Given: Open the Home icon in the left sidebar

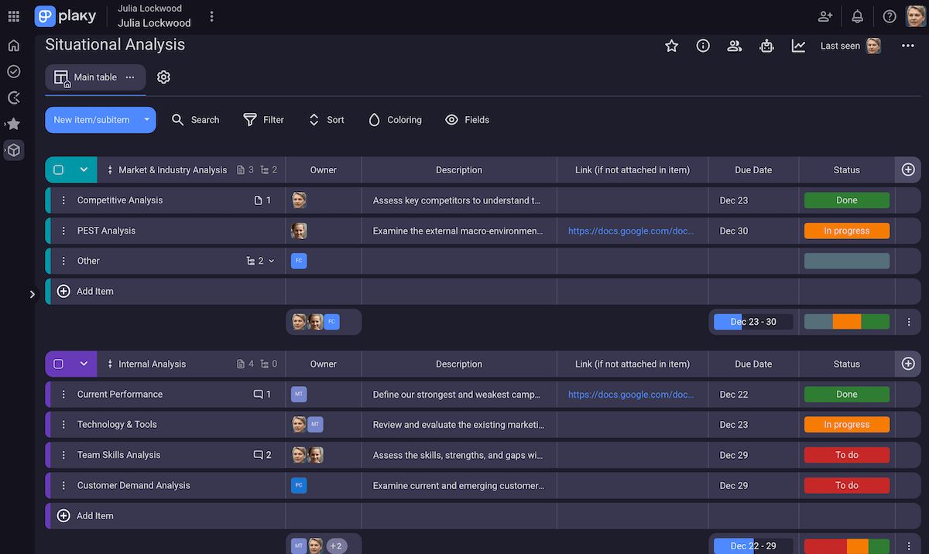Looking at the screenshot, I should [14, 46].
